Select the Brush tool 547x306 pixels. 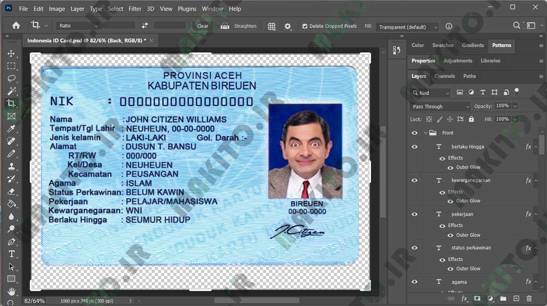coord(11,153)
